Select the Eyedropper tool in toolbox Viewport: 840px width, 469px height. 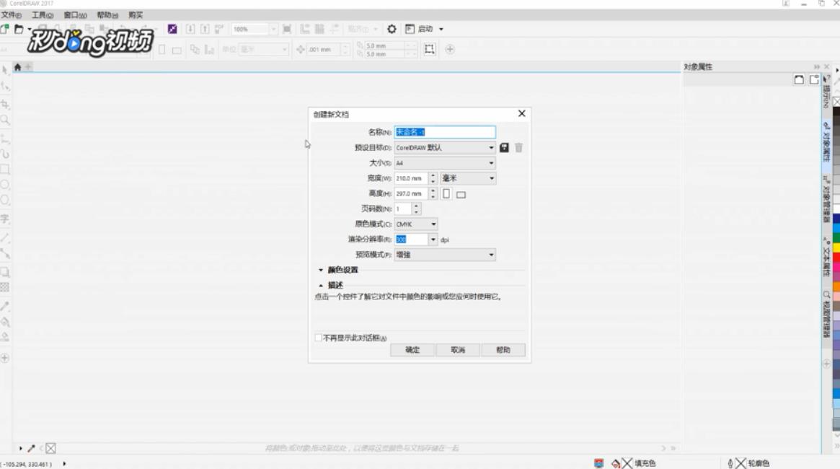pyautogui.click(x=5, y=306)
